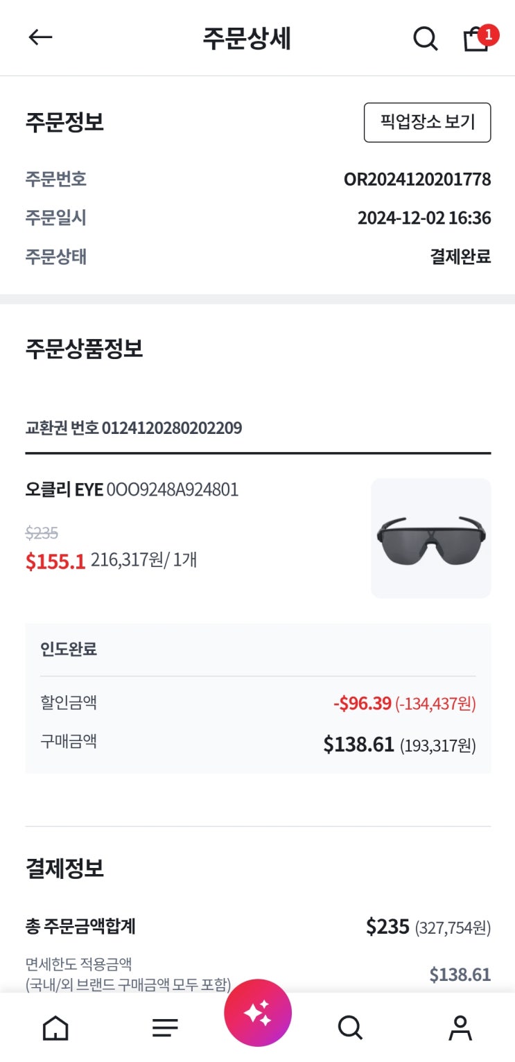Tap the 인도완료 delivery status label
515x1062 pixels.
point(69,649)
